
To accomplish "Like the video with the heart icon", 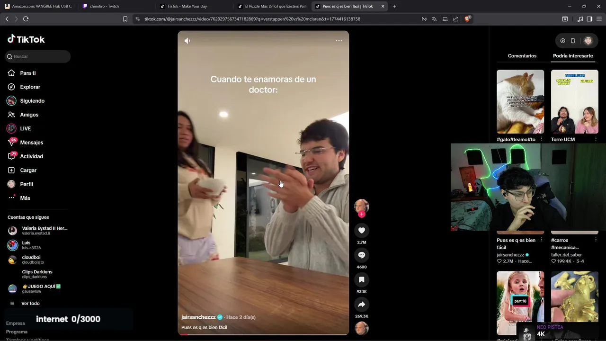I will [362, 230].
